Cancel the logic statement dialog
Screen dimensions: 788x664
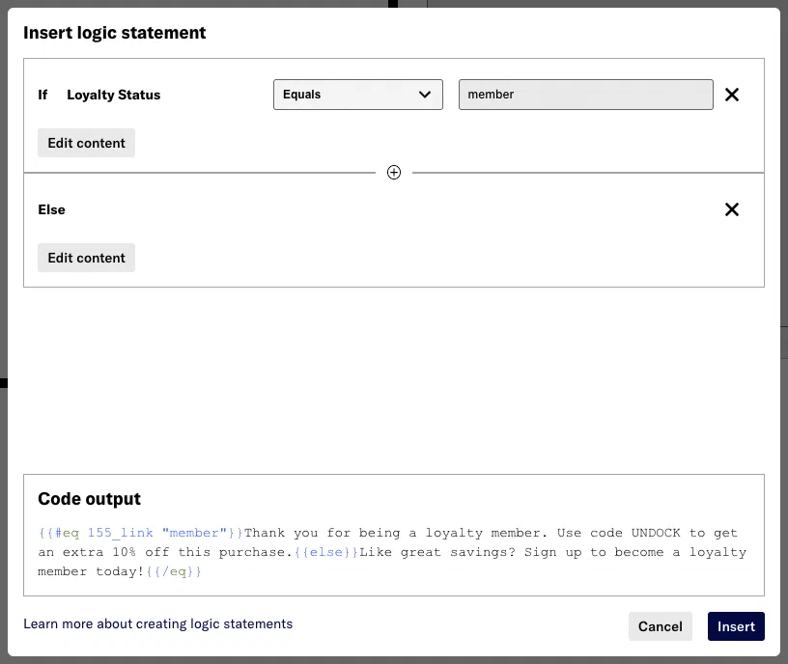click(660, 626)
